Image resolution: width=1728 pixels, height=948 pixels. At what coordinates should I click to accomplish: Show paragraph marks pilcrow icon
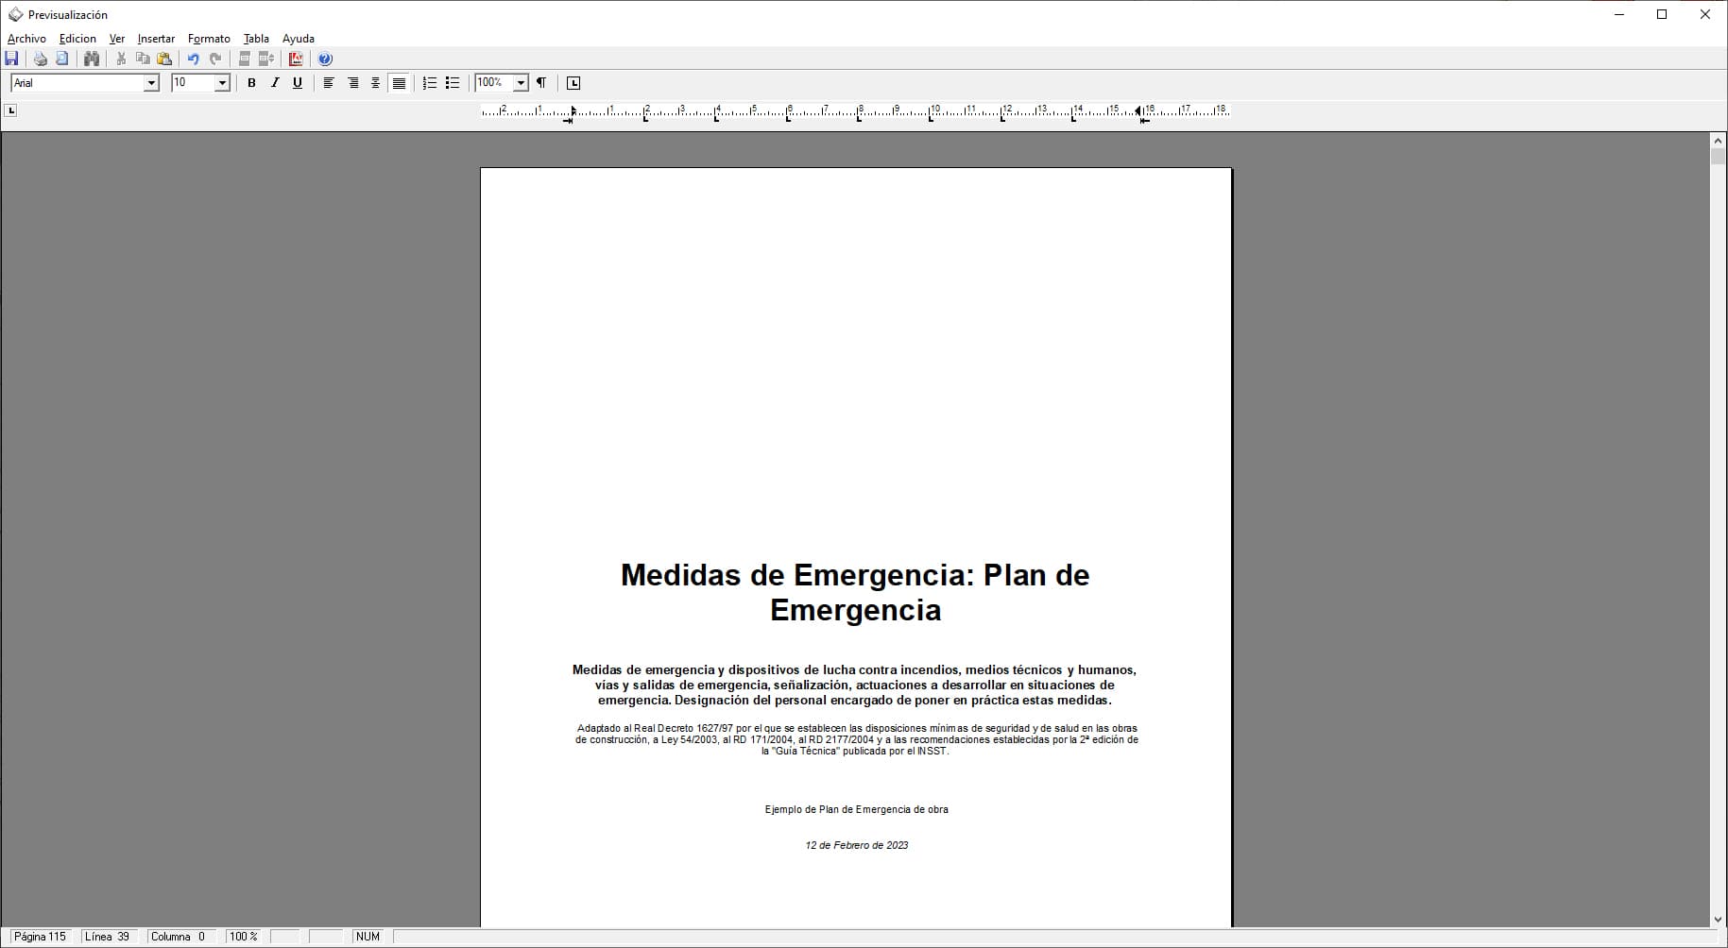[x=541, y=83]
